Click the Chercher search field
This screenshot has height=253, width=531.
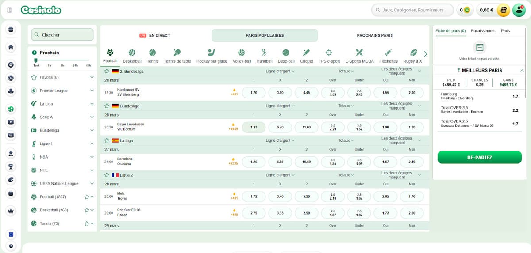click(62, 35)
